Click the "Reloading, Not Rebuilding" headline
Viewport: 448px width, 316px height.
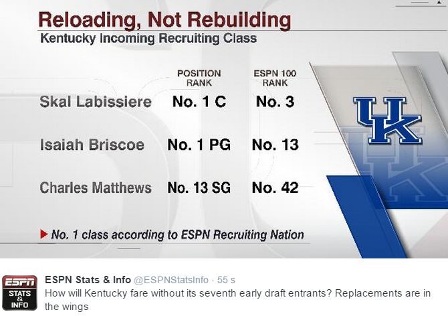coord(165,19)
